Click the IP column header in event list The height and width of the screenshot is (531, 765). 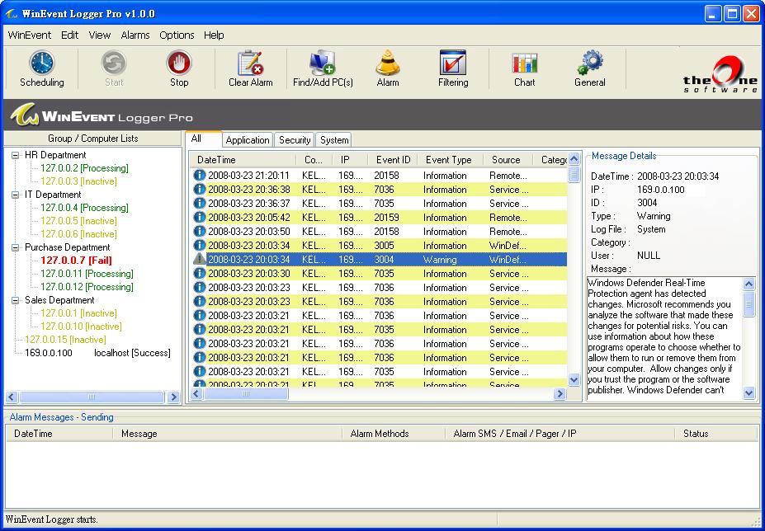350,159
